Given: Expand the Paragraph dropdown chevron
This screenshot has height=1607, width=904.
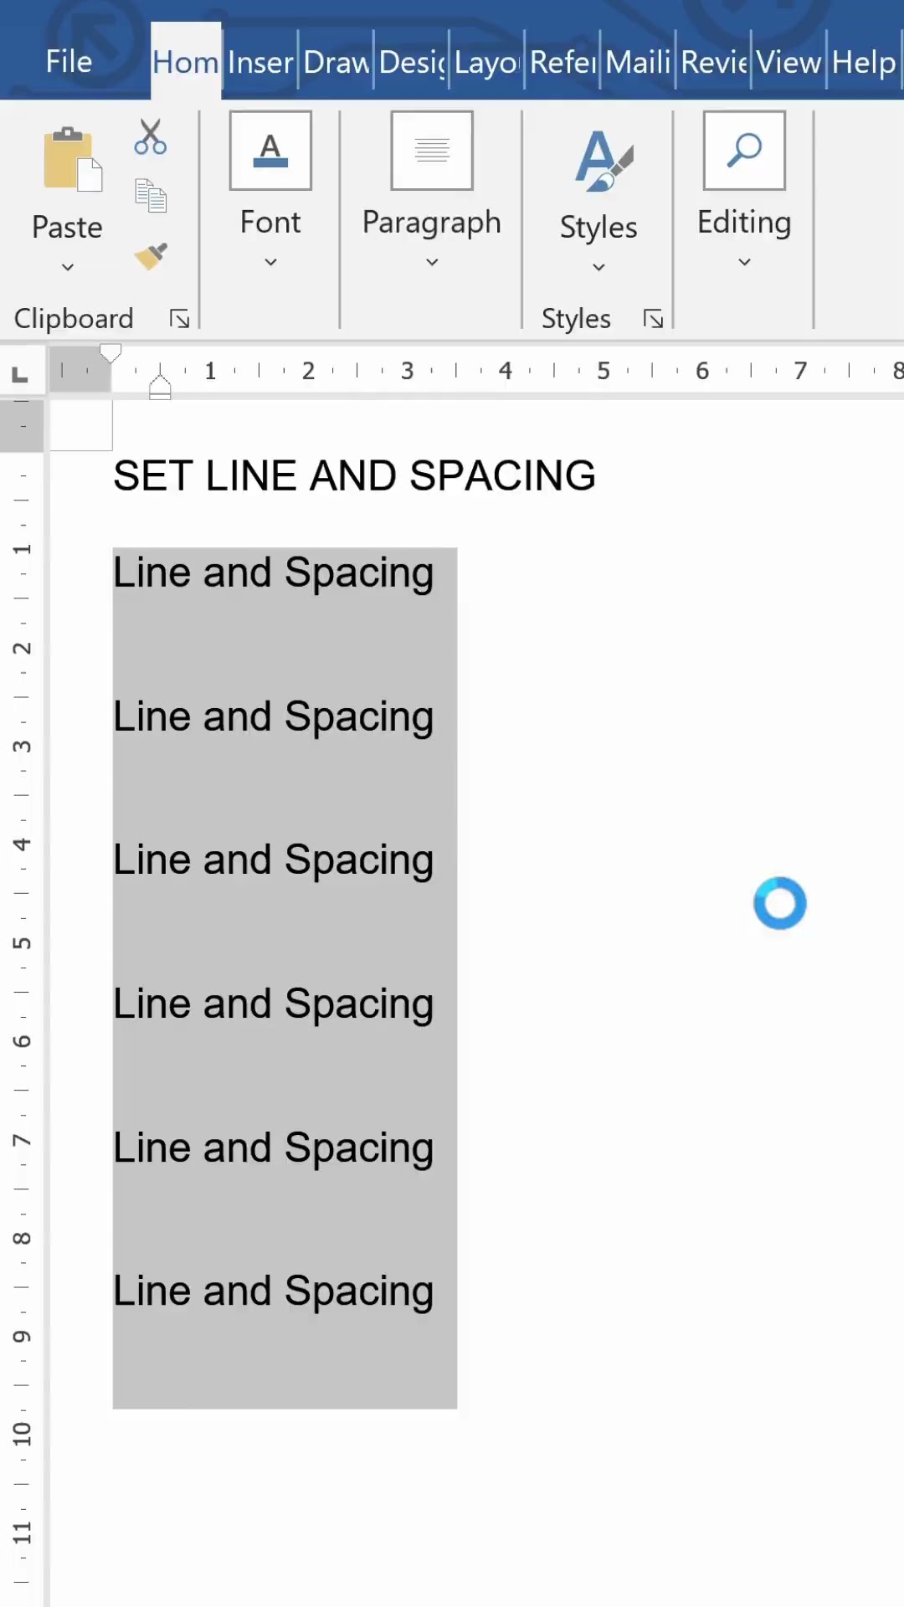Looking at the screenshot, I should click(432, 262).
